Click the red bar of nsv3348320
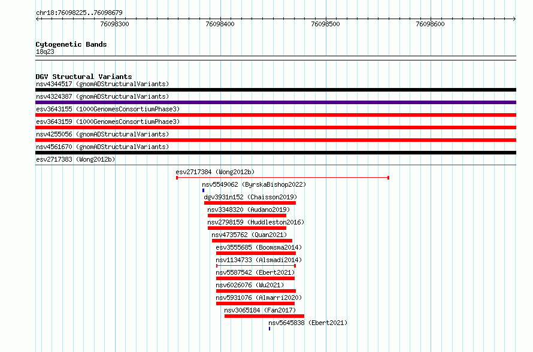This screenshot has width=533, height=352. pos(247,216)
